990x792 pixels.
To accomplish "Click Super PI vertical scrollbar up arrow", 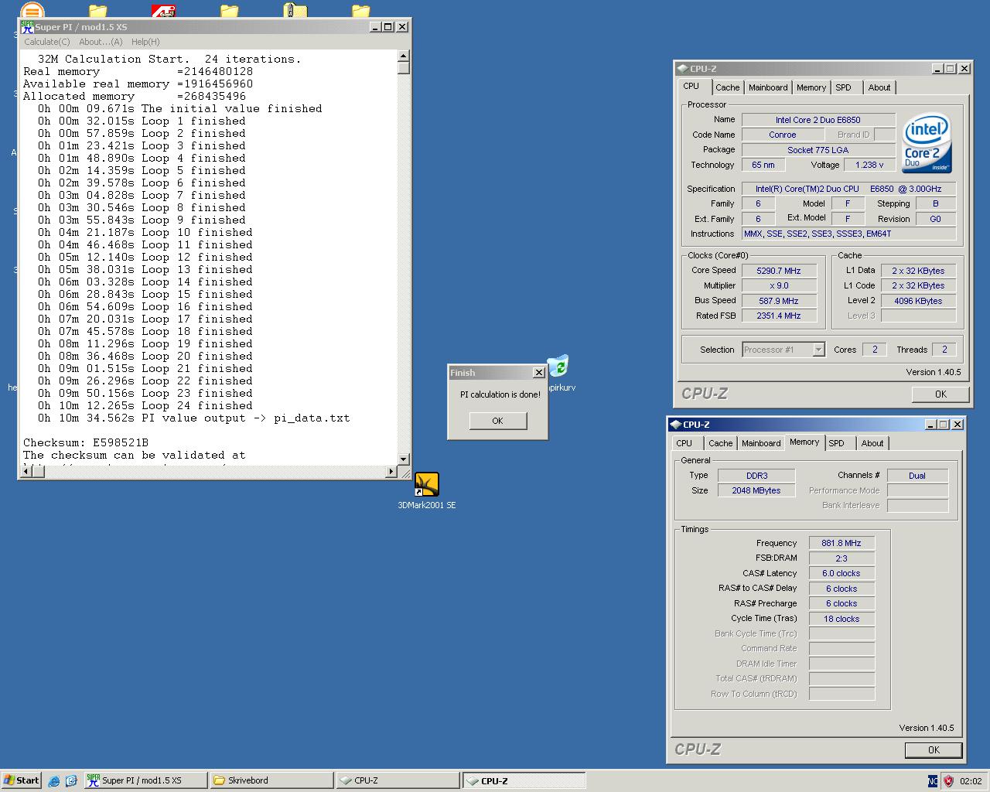I will click(403, 56).
